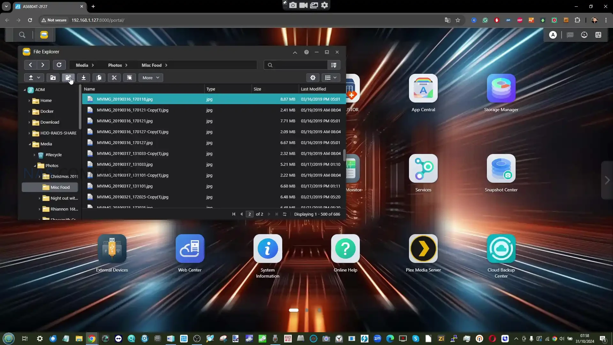Open the list view mode dropdown

tap(331, 78)
